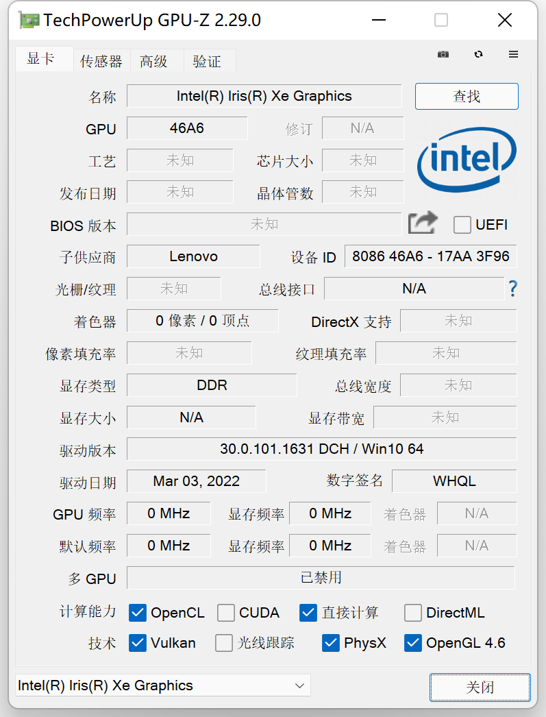Click the 显存大小 field showing N/A

coord(191,417)
